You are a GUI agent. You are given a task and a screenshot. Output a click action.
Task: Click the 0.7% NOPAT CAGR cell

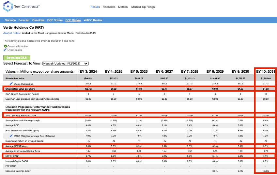(x=88, y=156)
